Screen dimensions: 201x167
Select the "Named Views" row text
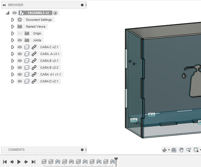point(36,27)
